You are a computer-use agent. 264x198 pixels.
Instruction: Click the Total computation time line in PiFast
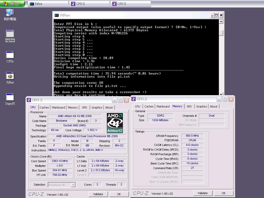(107, 73)
